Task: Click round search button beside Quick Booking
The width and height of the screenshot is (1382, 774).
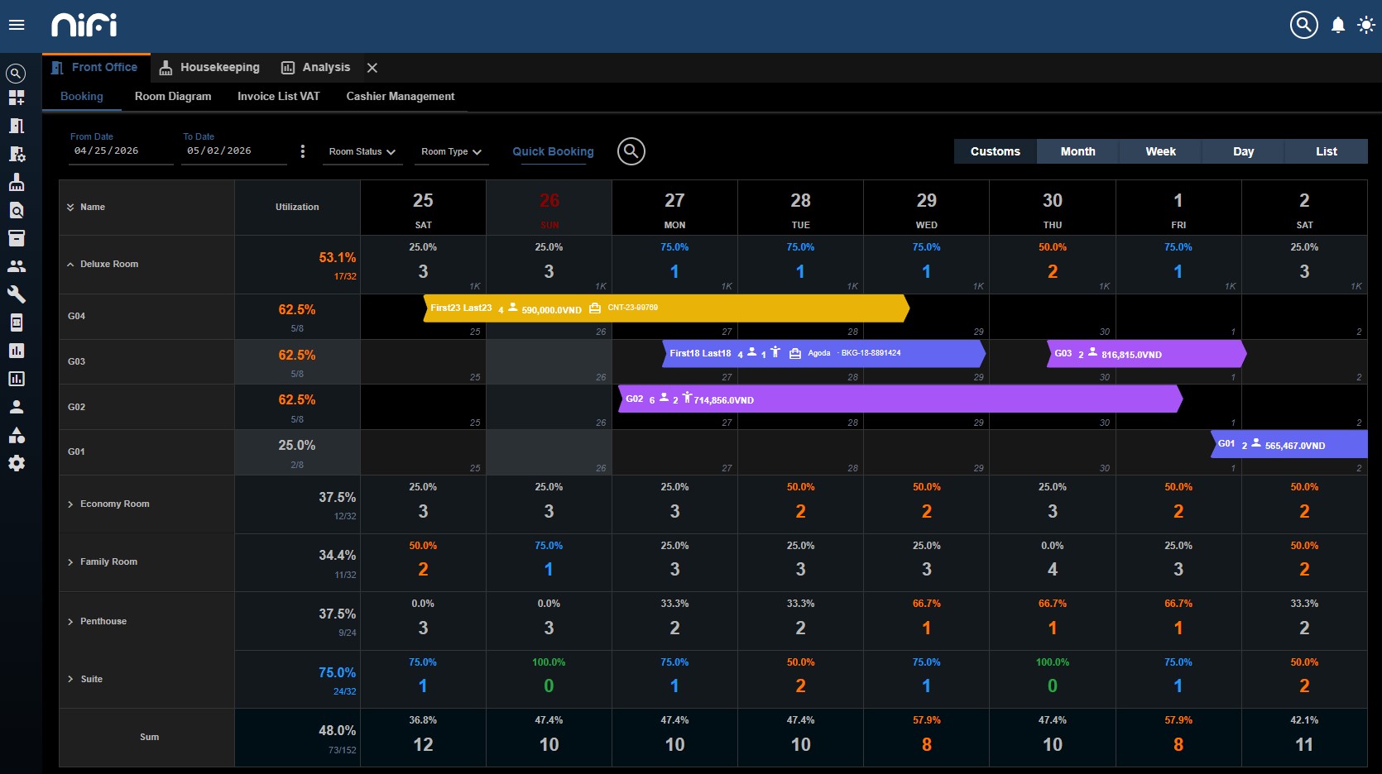Action: [631, 151]
